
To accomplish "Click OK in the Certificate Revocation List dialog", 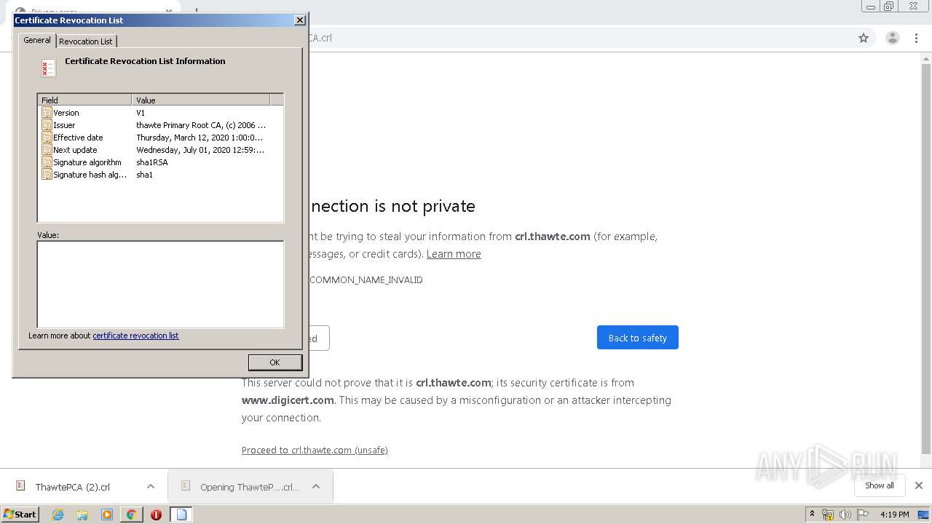I will click(x=275, y=362).
